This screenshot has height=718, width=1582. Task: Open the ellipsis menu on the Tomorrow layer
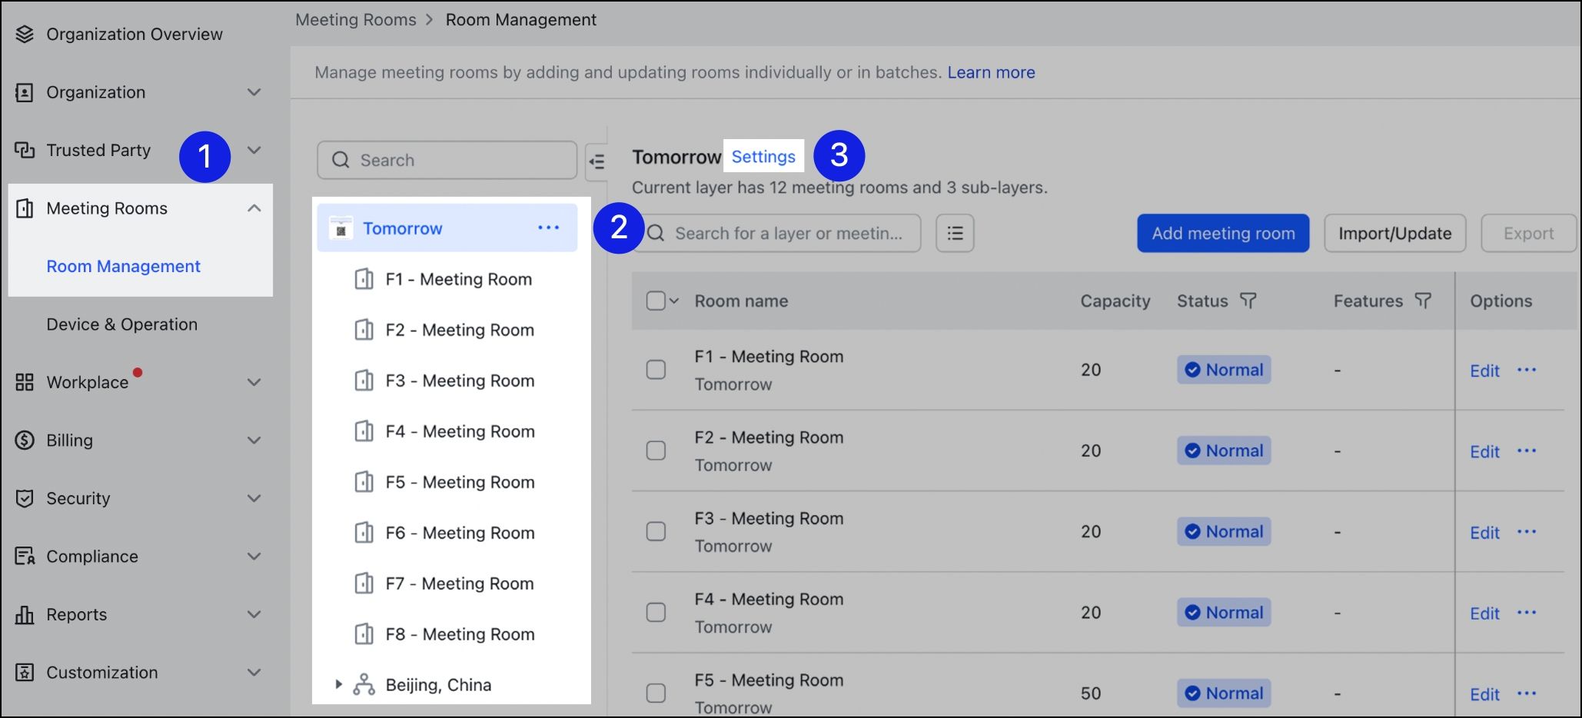tap(548, 228)
